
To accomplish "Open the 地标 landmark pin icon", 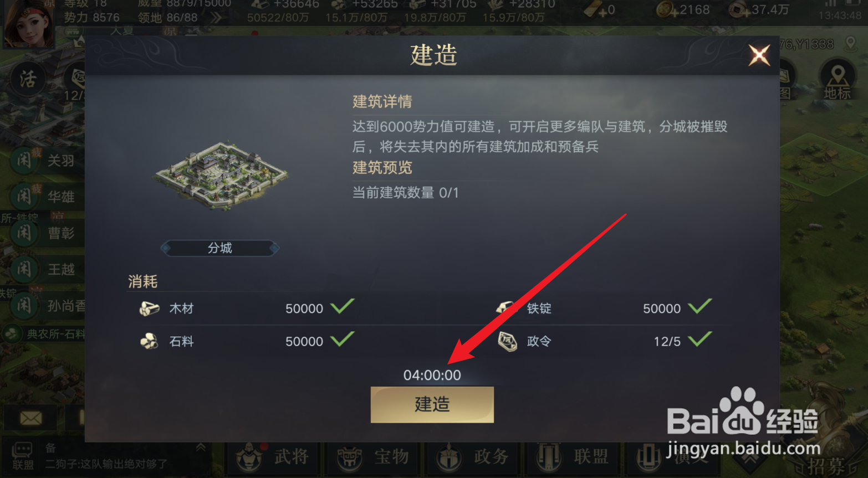I will pyautogui.click(x=837, y=80).
